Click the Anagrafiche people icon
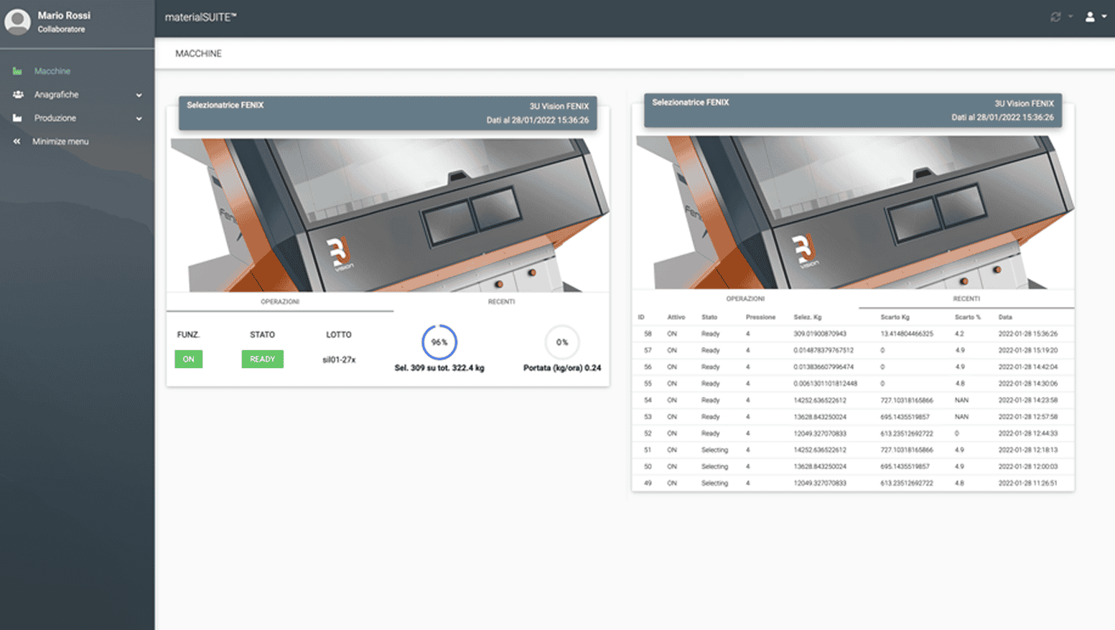Viewport: 1115px width, 630px height. 17,95
